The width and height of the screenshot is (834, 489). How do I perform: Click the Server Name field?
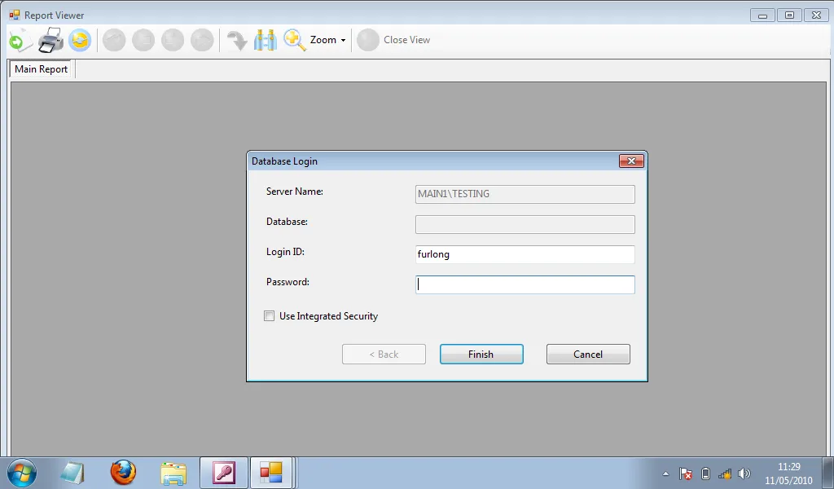click(x=525, y=194)
